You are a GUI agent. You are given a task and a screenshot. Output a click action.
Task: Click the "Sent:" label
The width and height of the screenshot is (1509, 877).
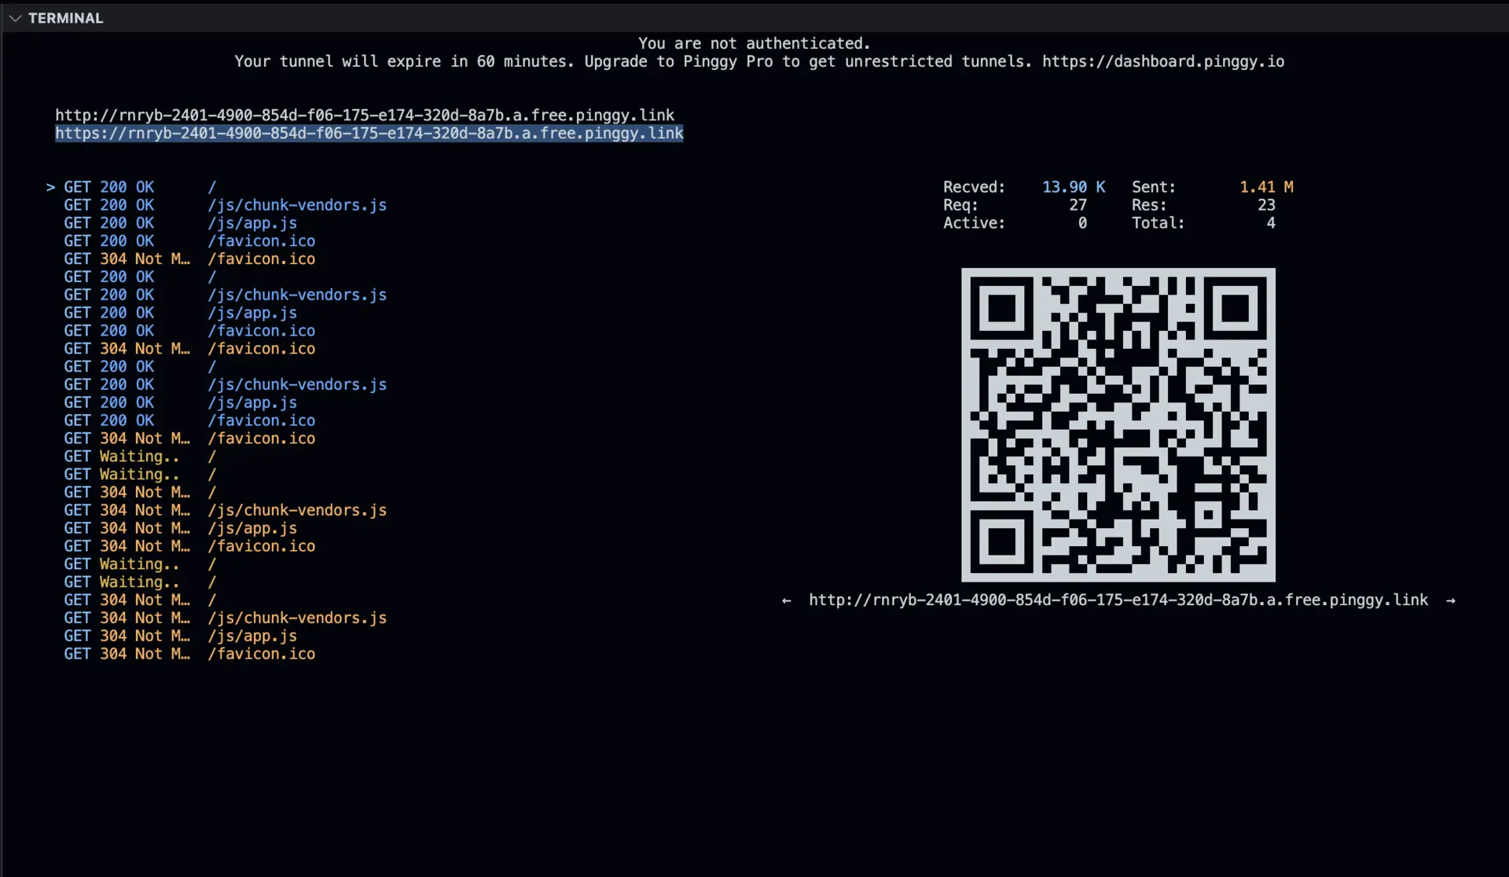(1154, 187)
